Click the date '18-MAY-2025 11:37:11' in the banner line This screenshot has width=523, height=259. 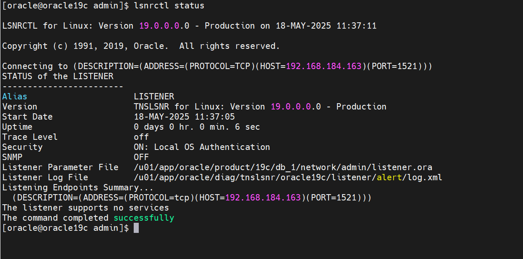(326, 26)
